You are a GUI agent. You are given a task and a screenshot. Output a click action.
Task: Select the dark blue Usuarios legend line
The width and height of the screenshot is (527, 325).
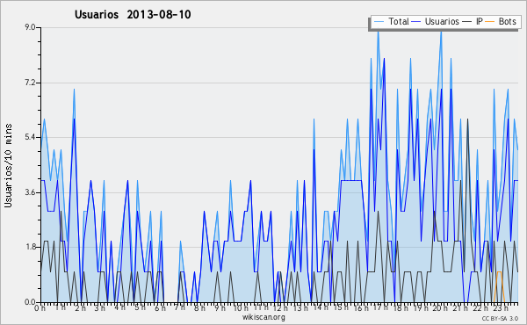[416, 21]
